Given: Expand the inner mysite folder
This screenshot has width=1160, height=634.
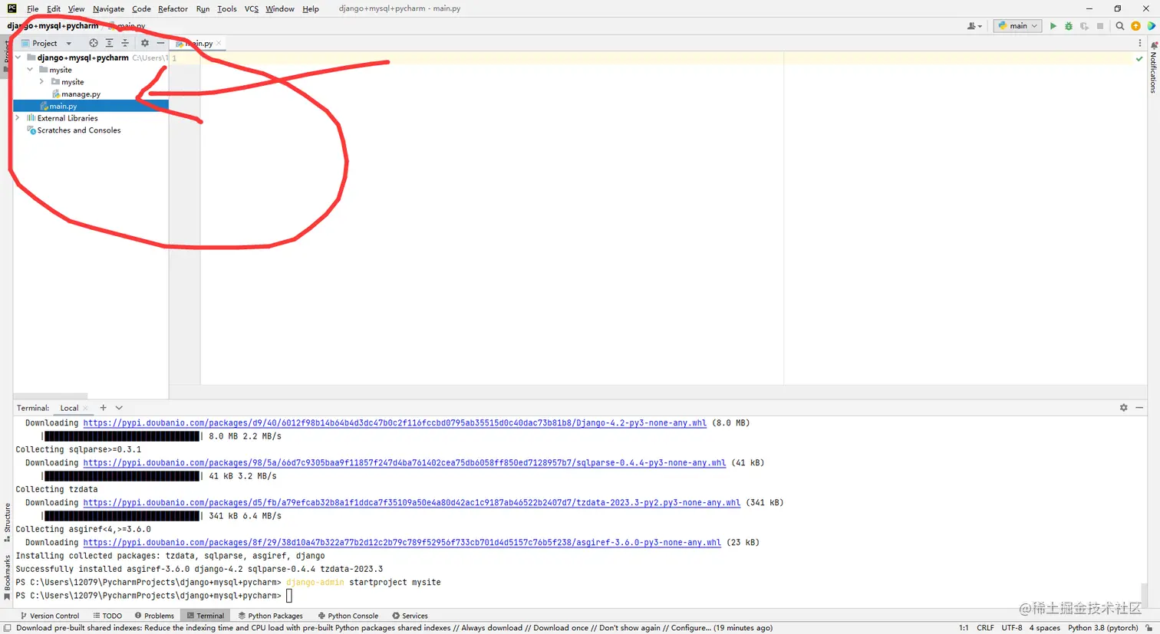Looking at the screenshot, I should (41, 81).
